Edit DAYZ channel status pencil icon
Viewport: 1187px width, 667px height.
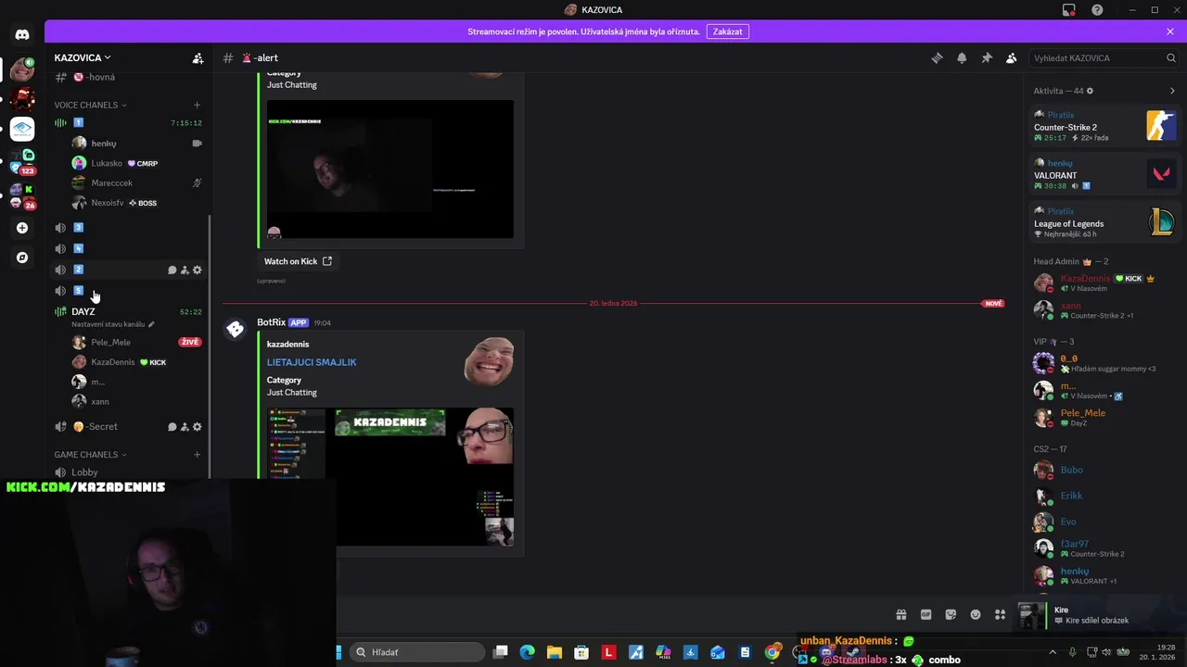151,324
